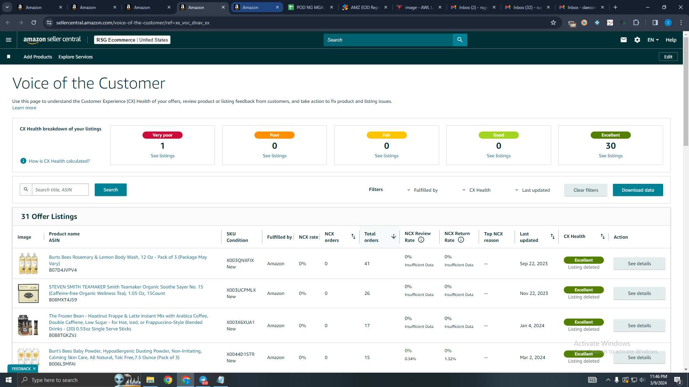Click the header search magnifier button
Viewport: 689px width, 387px height.
460,40
